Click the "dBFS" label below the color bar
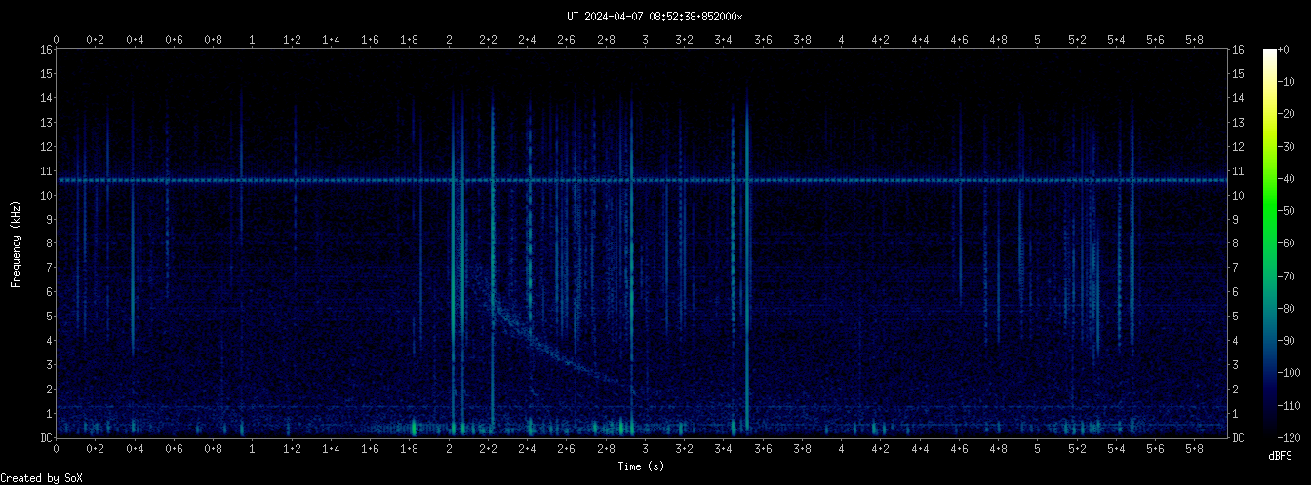This screenshot has height=485, width=1311. click(1280, 456)
